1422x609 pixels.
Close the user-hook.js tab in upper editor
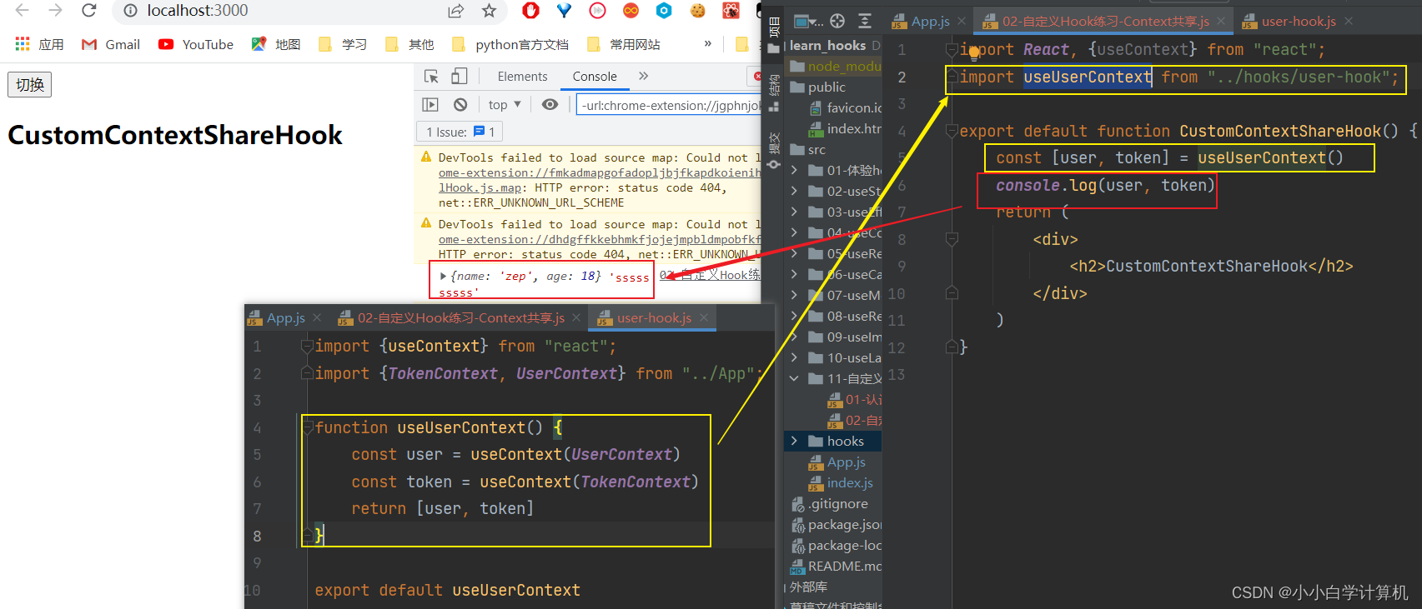[1349, 21]
